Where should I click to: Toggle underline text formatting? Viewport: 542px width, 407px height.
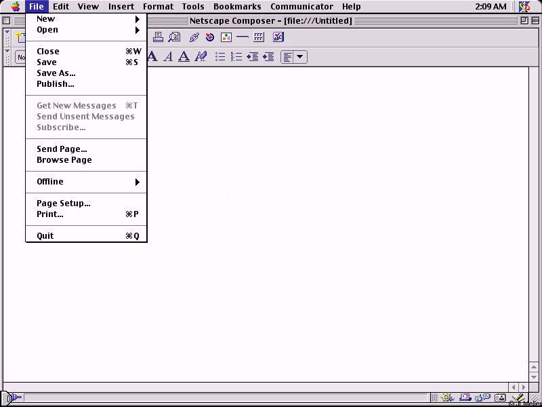coord(184,57)
